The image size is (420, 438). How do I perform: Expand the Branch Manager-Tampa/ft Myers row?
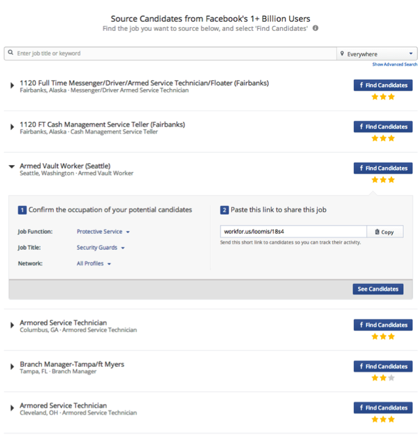(x=12, y=367)
